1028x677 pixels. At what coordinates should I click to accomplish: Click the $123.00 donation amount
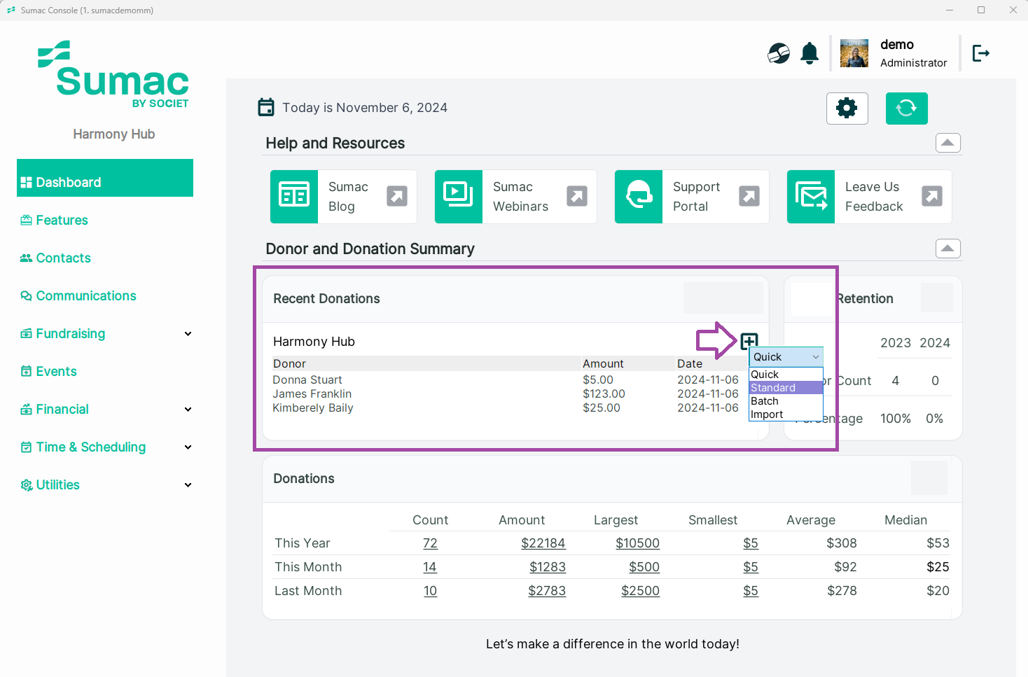604,394
